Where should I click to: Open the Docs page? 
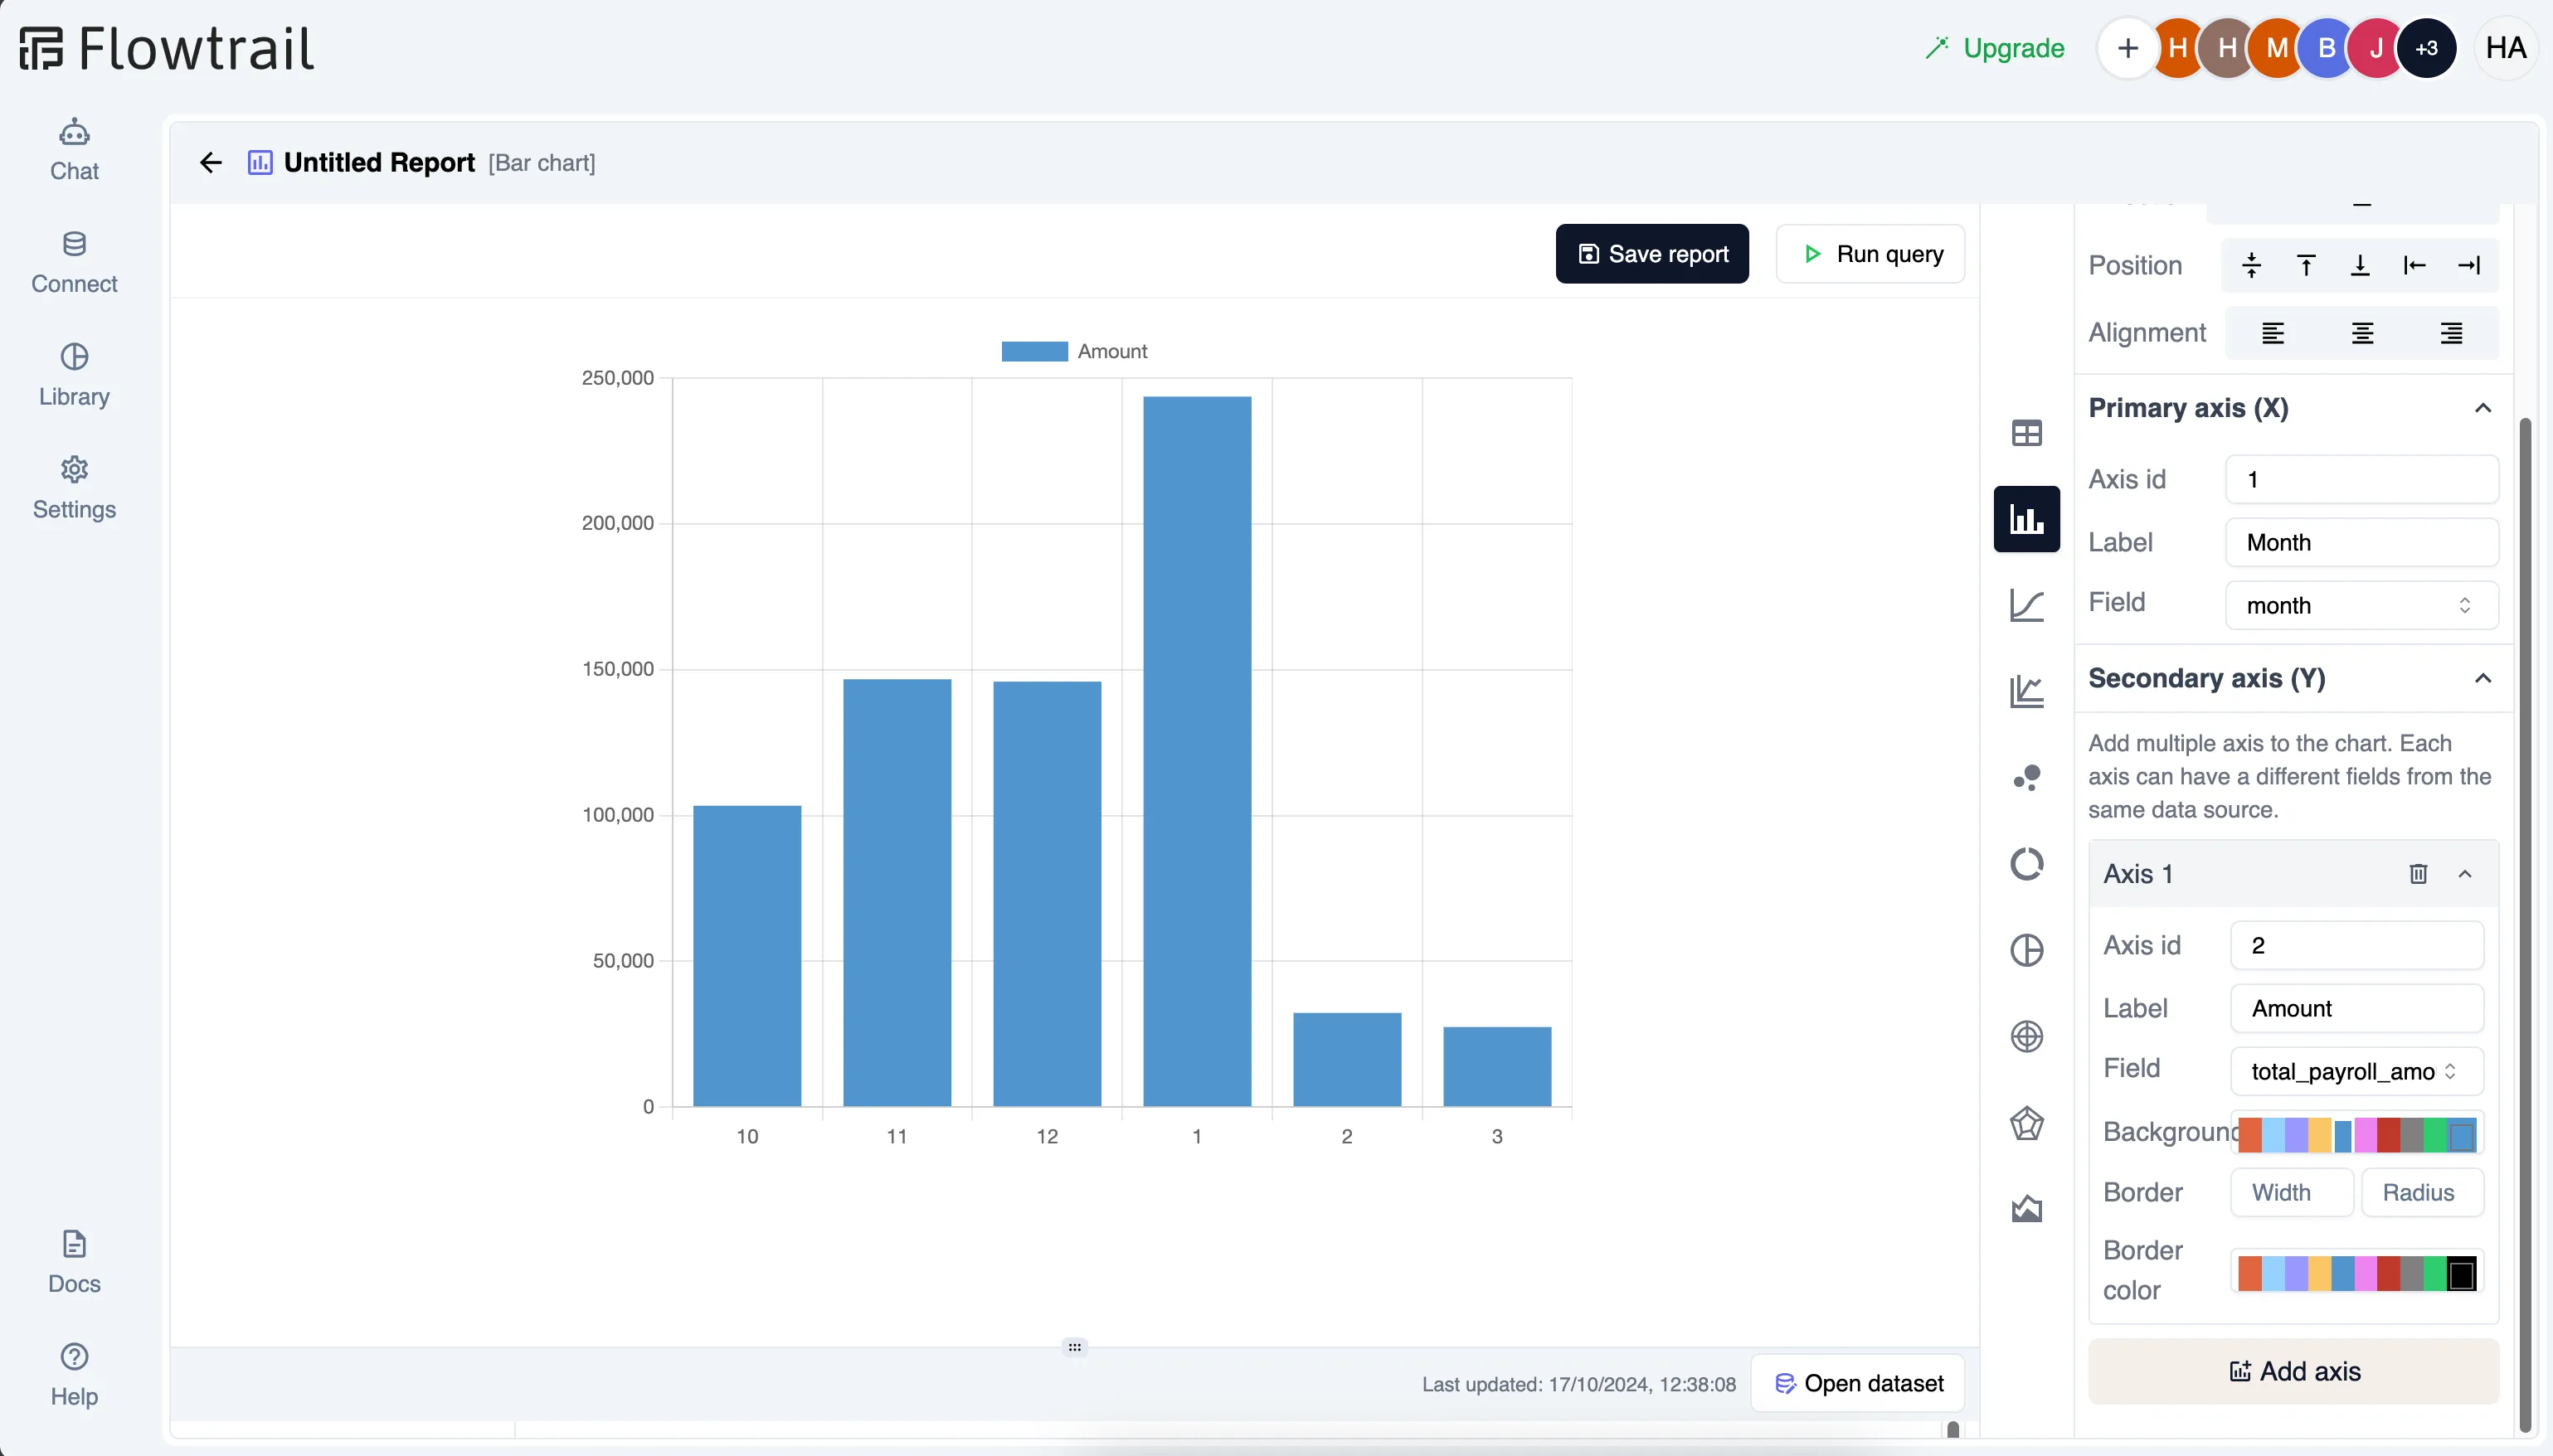74,1263
